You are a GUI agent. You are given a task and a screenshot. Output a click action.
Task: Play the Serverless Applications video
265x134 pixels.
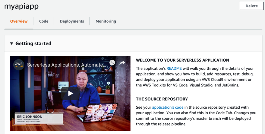pos(70,93)
